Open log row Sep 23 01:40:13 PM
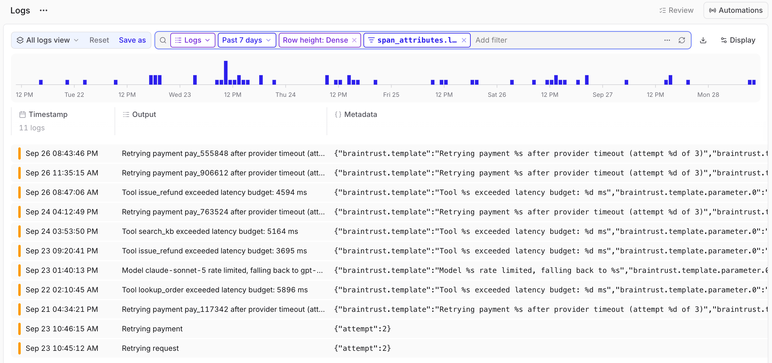The image size is (772, 363). point(389,270)
